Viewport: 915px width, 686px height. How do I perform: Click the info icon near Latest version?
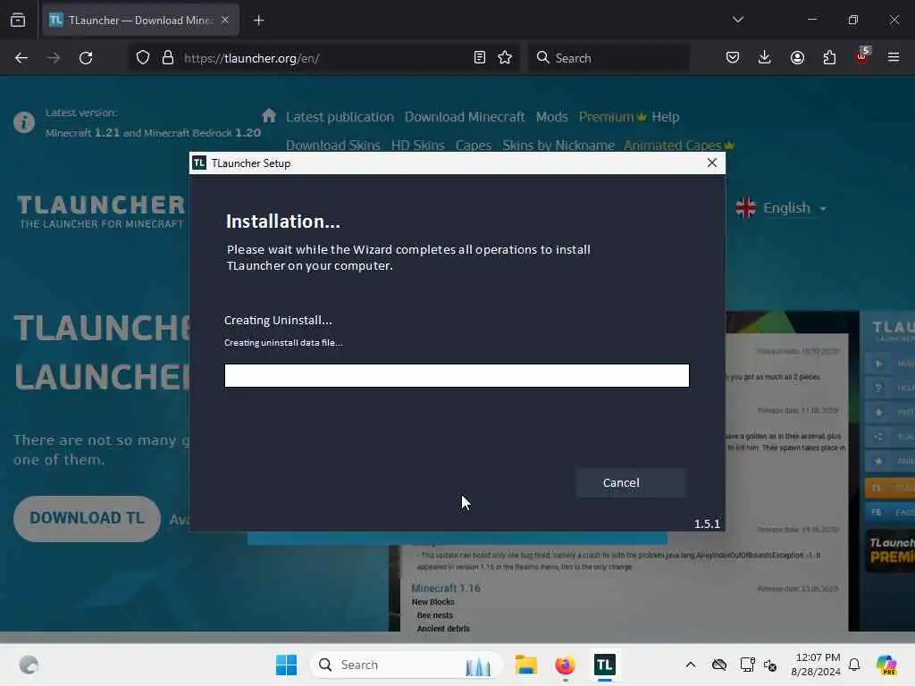(x=24, y=122)
